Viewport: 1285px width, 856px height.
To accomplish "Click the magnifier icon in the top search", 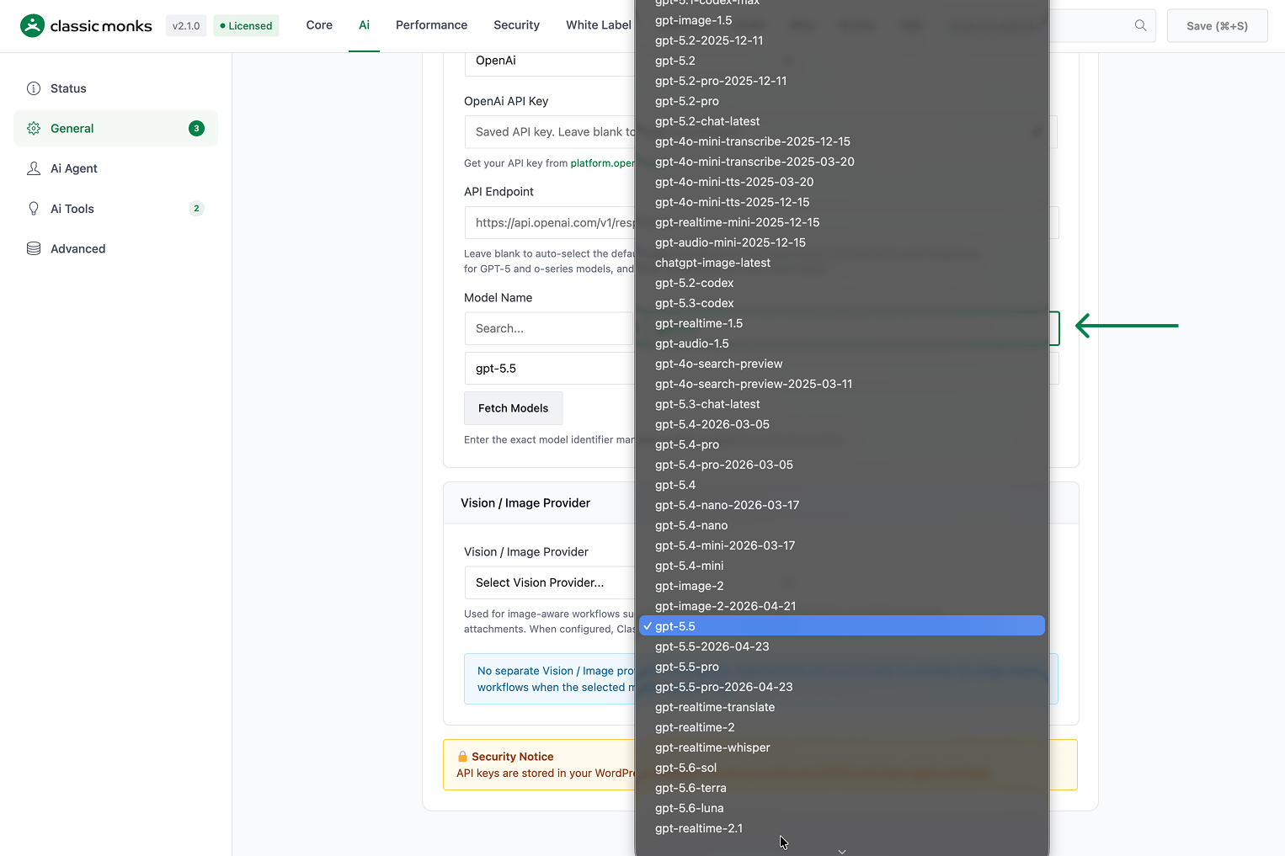I will tap(1140, 25).
